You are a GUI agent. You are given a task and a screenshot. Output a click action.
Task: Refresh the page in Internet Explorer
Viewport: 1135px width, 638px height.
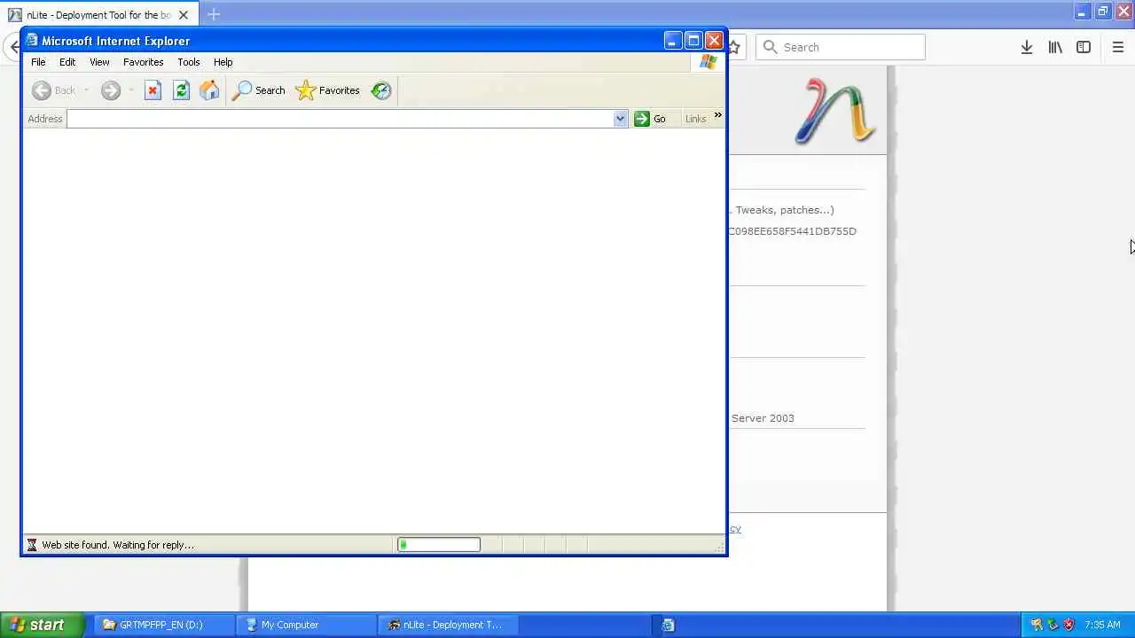[x=181, y=90]
